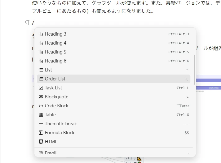Insert a Table
Image resolution: width=221 pixels, height=163 pixels.
coord(114,115)
